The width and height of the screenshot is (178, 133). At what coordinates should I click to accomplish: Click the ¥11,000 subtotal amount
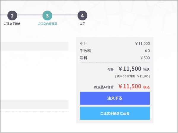[x=142, y=44]
